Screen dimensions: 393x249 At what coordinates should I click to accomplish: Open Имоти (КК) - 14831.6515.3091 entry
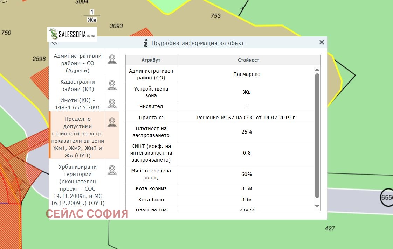77,104
